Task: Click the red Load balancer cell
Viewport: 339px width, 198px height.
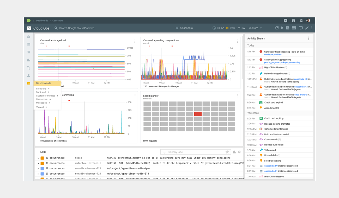Action: 198,114
